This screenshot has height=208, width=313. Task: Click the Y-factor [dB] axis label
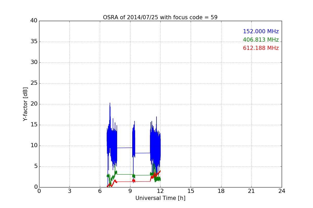25,104
